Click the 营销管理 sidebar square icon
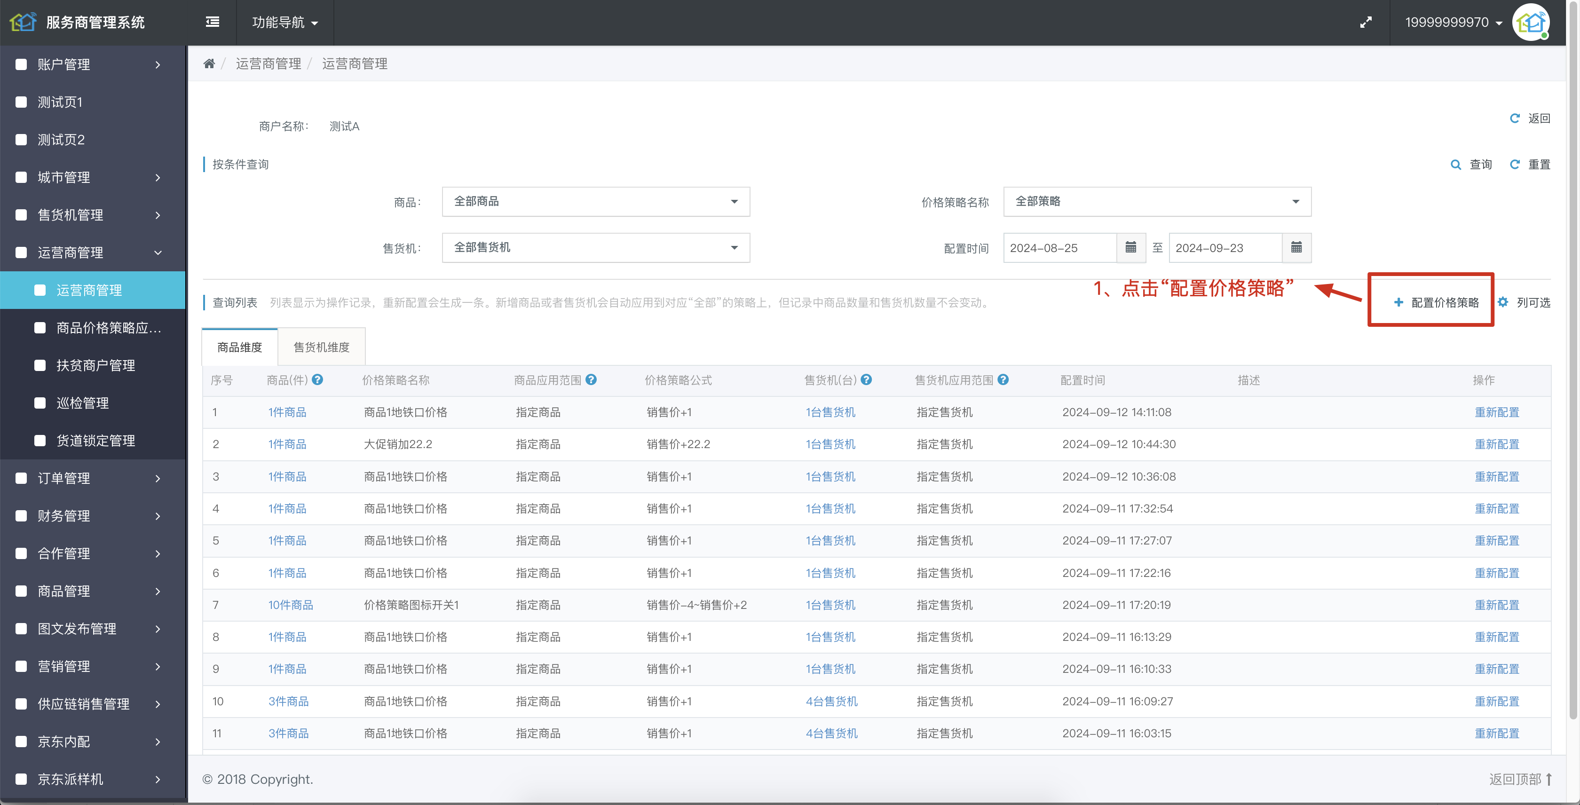The image size is (1580, 805). [x=21, y=666]
